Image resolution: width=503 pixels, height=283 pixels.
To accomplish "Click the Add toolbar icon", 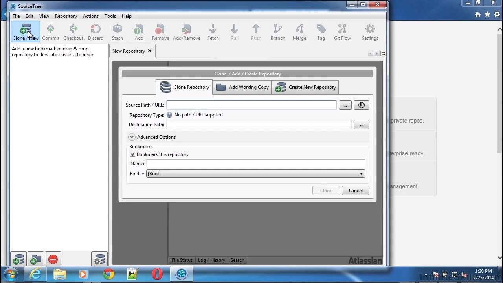I will click(x=139, y=32).
